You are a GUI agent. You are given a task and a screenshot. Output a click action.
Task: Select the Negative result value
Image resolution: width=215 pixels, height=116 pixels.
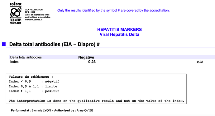[86, 57]
